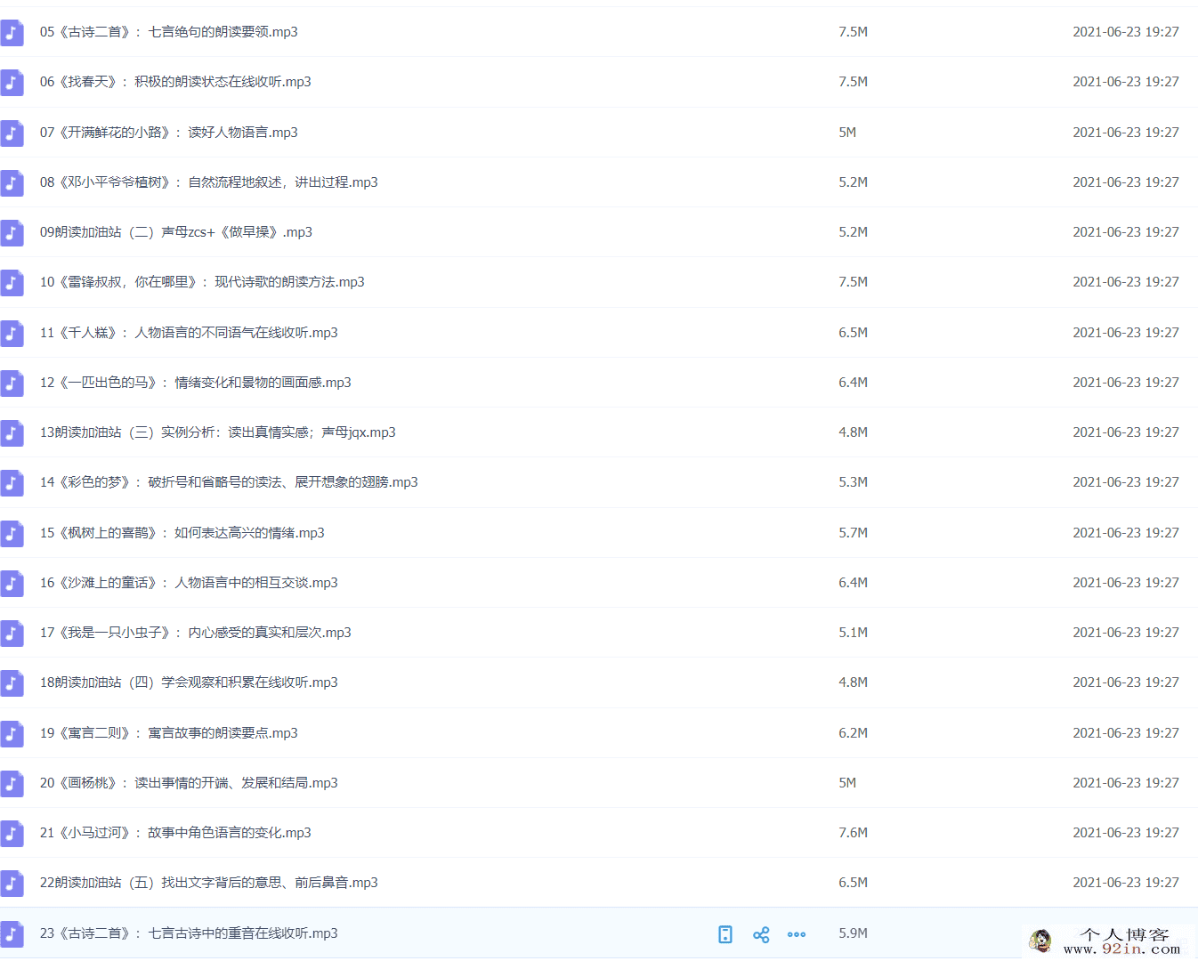Viewport: 1198px width, 961px height.
Task: Click the music icon of file 11《千人糕》
Action: [12, 333]
